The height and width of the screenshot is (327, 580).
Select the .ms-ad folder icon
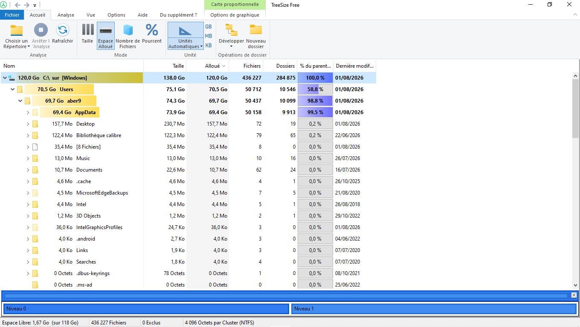(x=35, y=285)
